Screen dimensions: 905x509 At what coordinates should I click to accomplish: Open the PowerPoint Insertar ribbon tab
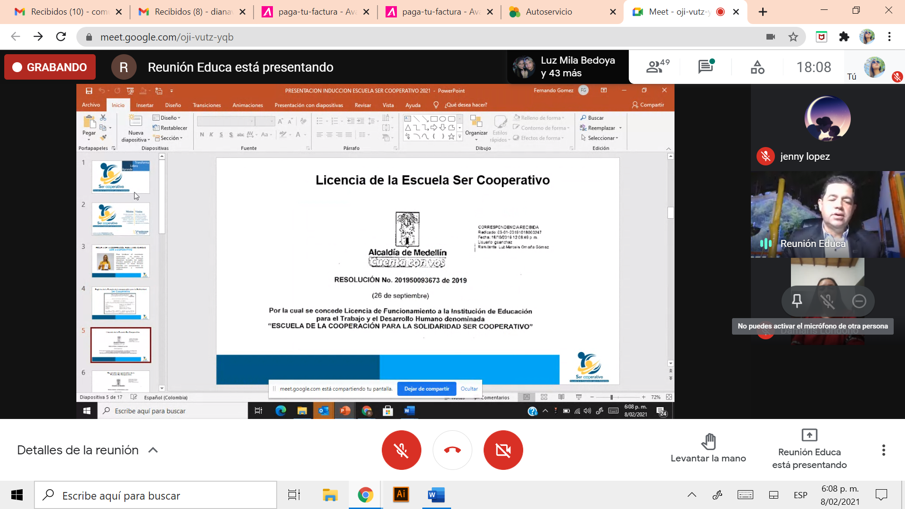(x=145, y=105)
